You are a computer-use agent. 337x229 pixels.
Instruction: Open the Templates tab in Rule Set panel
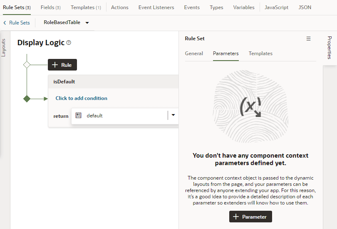[x=260, y=54]
